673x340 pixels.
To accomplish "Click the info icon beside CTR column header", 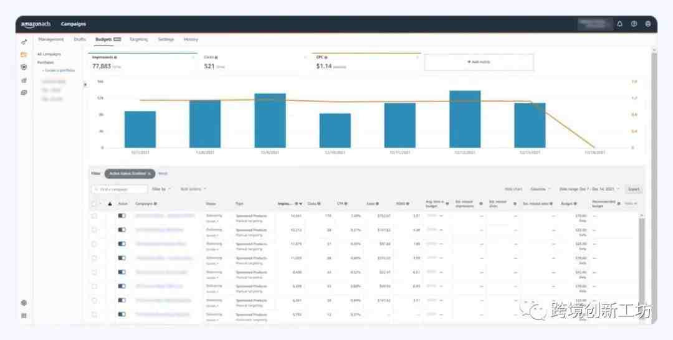I will pyautogui.click(x=346, y=204).
